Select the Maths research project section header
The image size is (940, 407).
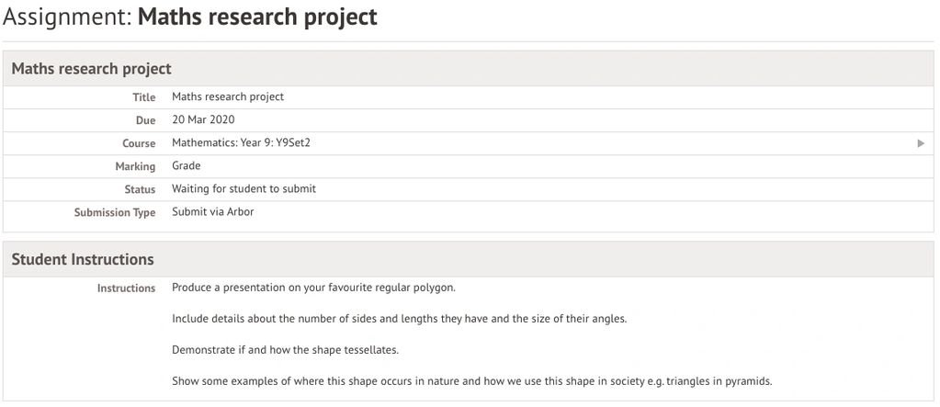[x=92, y=69]
